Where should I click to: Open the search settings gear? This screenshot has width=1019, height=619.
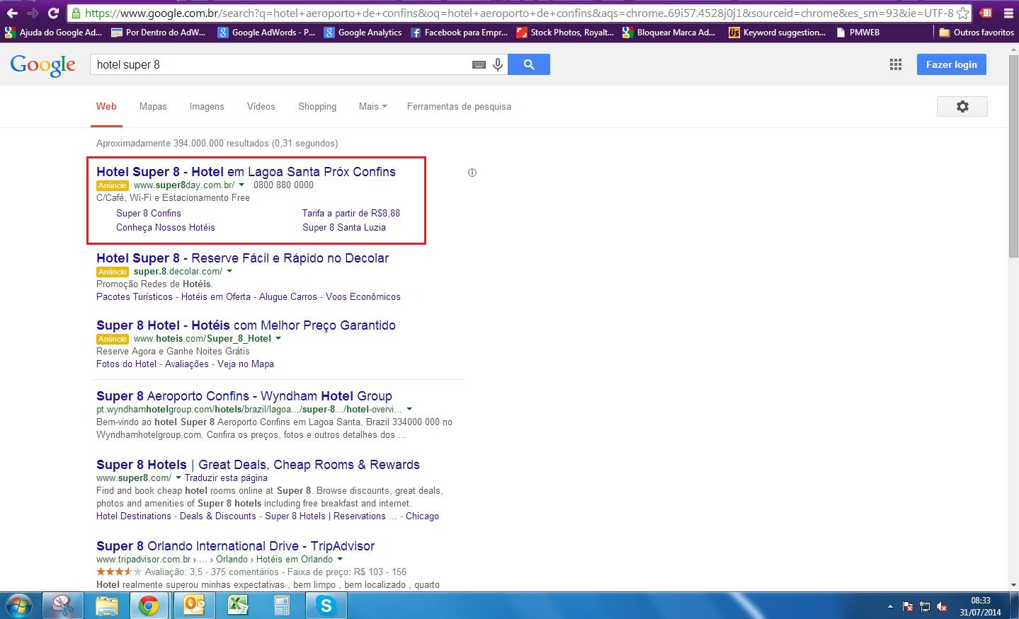(962, 106)
